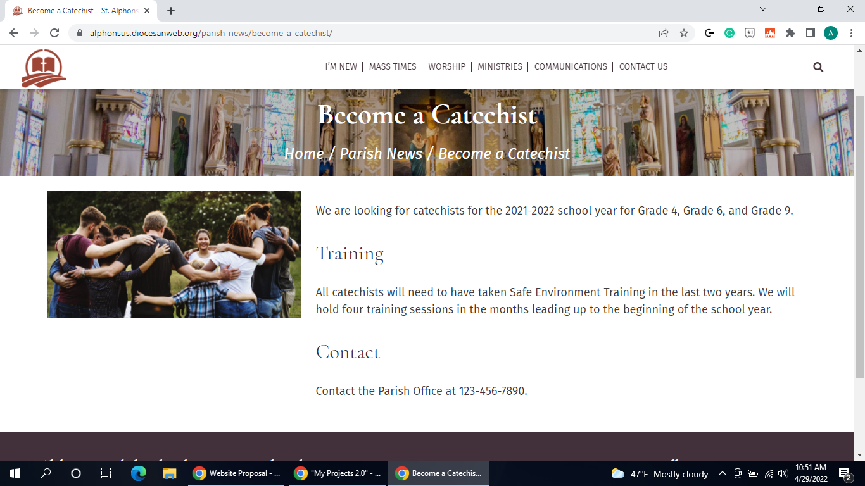Bookmark this page with the star icon
Screen dimensions: 865x486
[684, 34]
